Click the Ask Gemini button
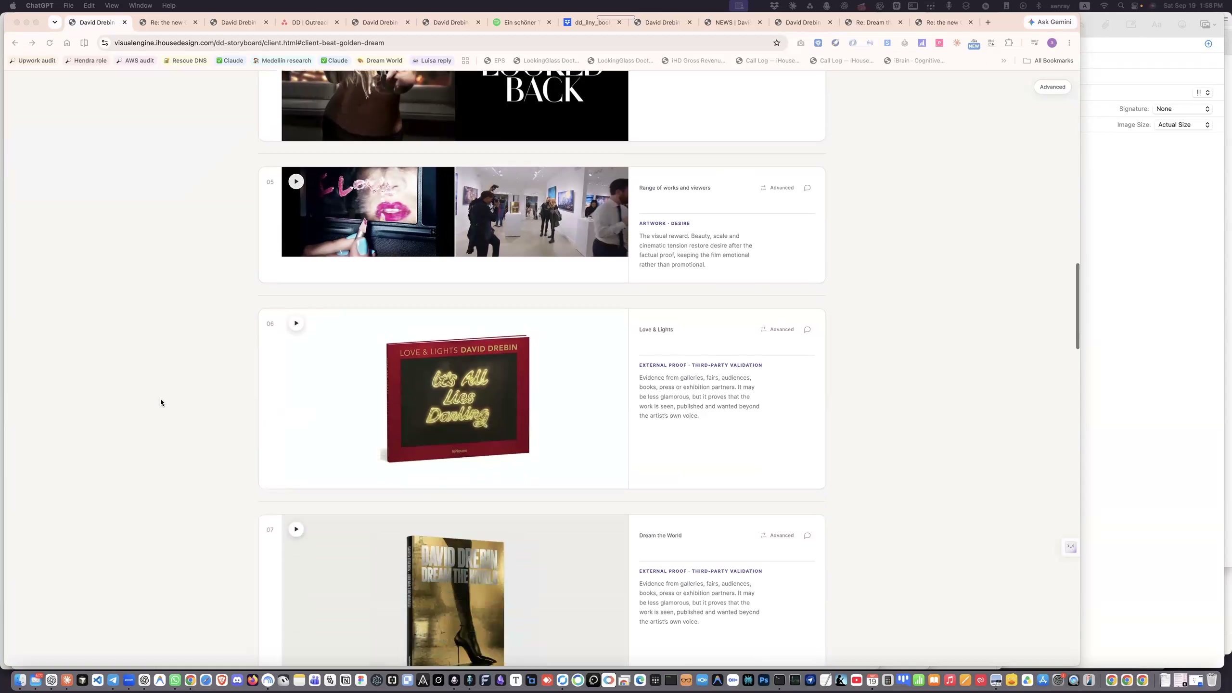 [x=1050, y=22]
